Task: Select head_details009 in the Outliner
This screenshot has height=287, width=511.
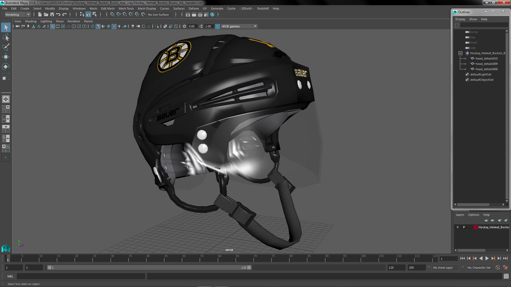Action: point(486,64)
